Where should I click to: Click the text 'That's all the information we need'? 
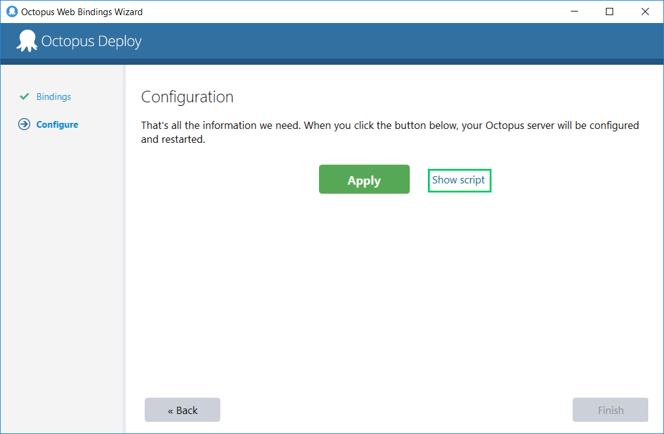click(221, 125)
